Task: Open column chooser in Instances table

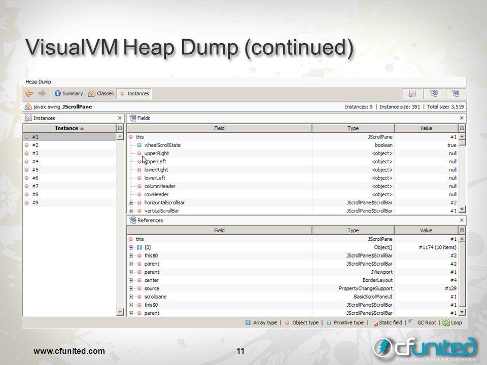Action: point(120,128)
